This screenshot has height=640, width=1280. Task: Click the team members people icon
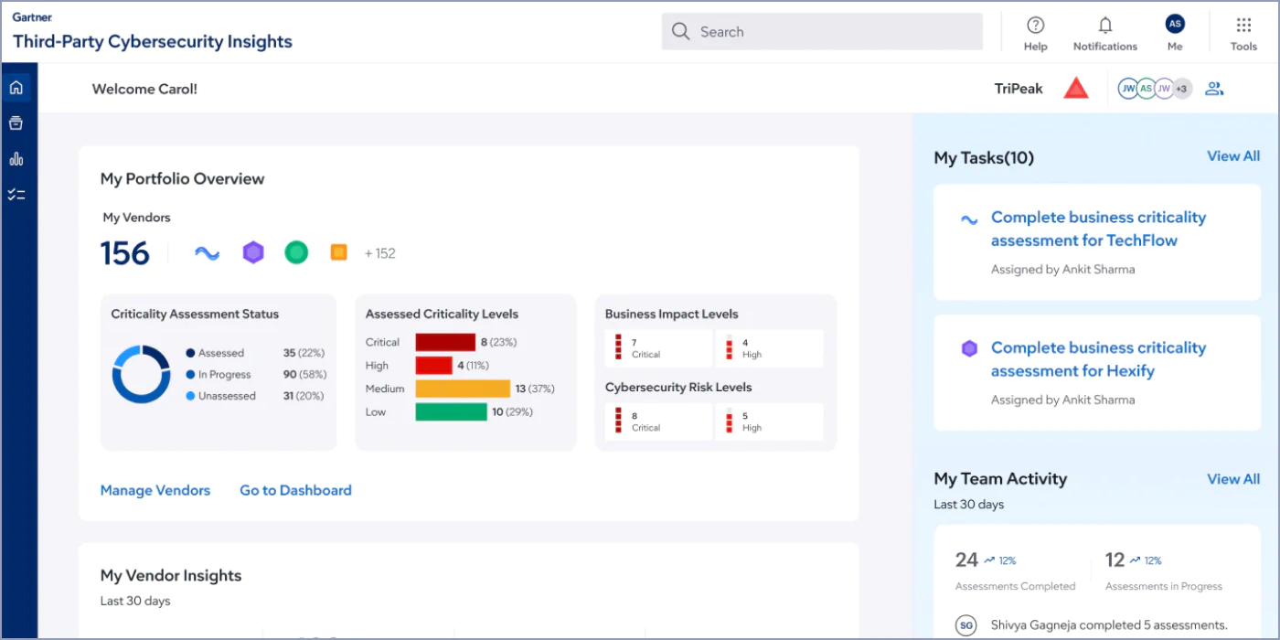[x=1214, y=89]
